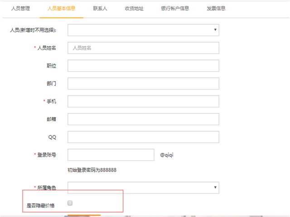Expand the 所属角色 dropdown
The width and height of the screenshot is (290, 217).
point(143,187)
